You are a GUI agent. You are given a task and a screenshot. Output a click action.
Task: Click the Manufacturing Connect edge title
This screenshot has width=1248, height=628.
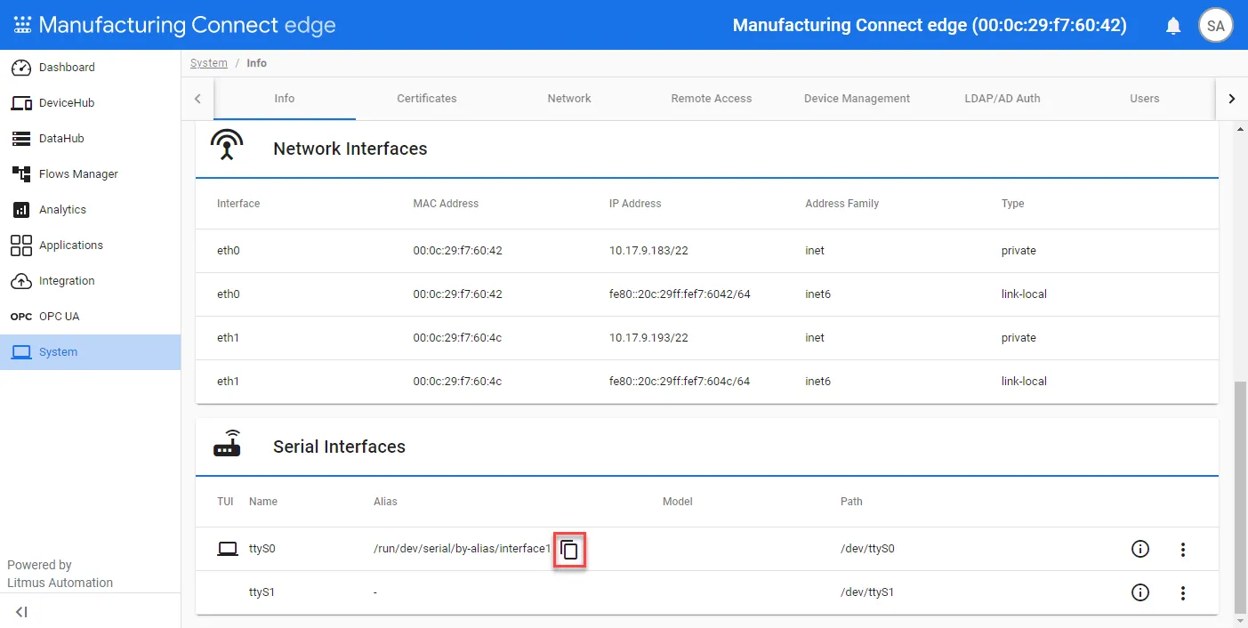(x=188, y=25)
